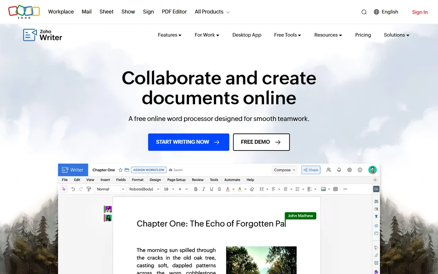The image size is (438, 274).
Task: Click the folder icon beside the star
Action: (x=127, y=170)
